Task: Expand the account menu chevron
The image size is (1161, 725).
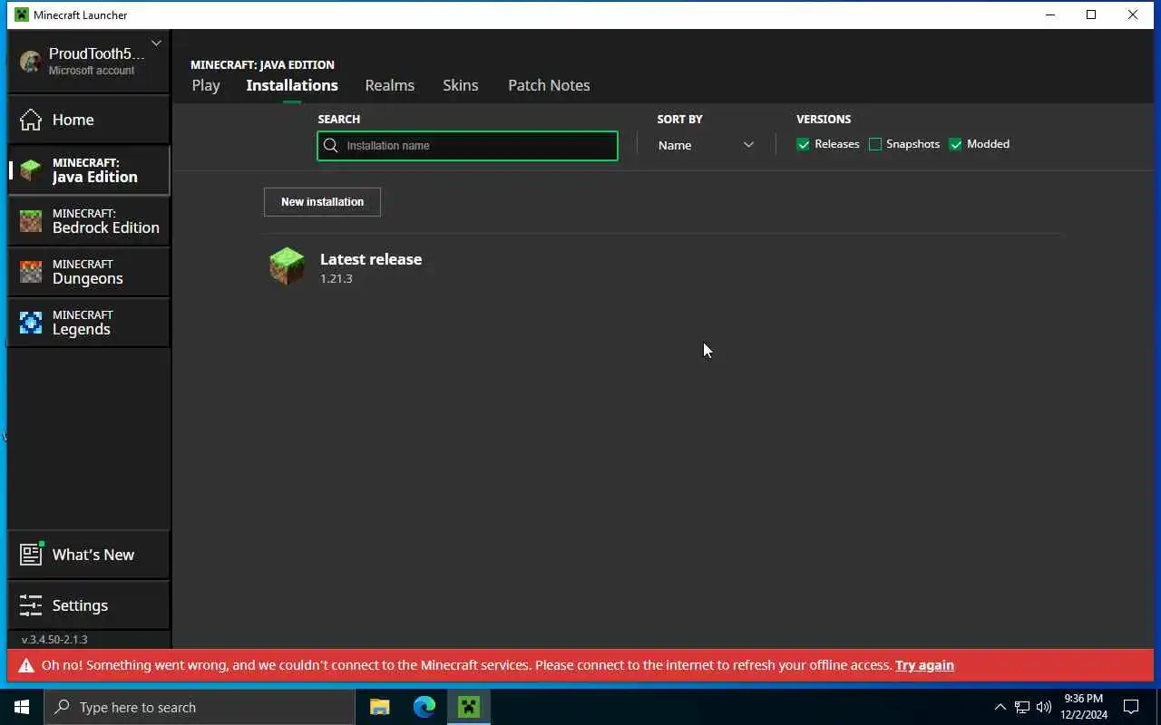Action: click(x=156, y=43)
